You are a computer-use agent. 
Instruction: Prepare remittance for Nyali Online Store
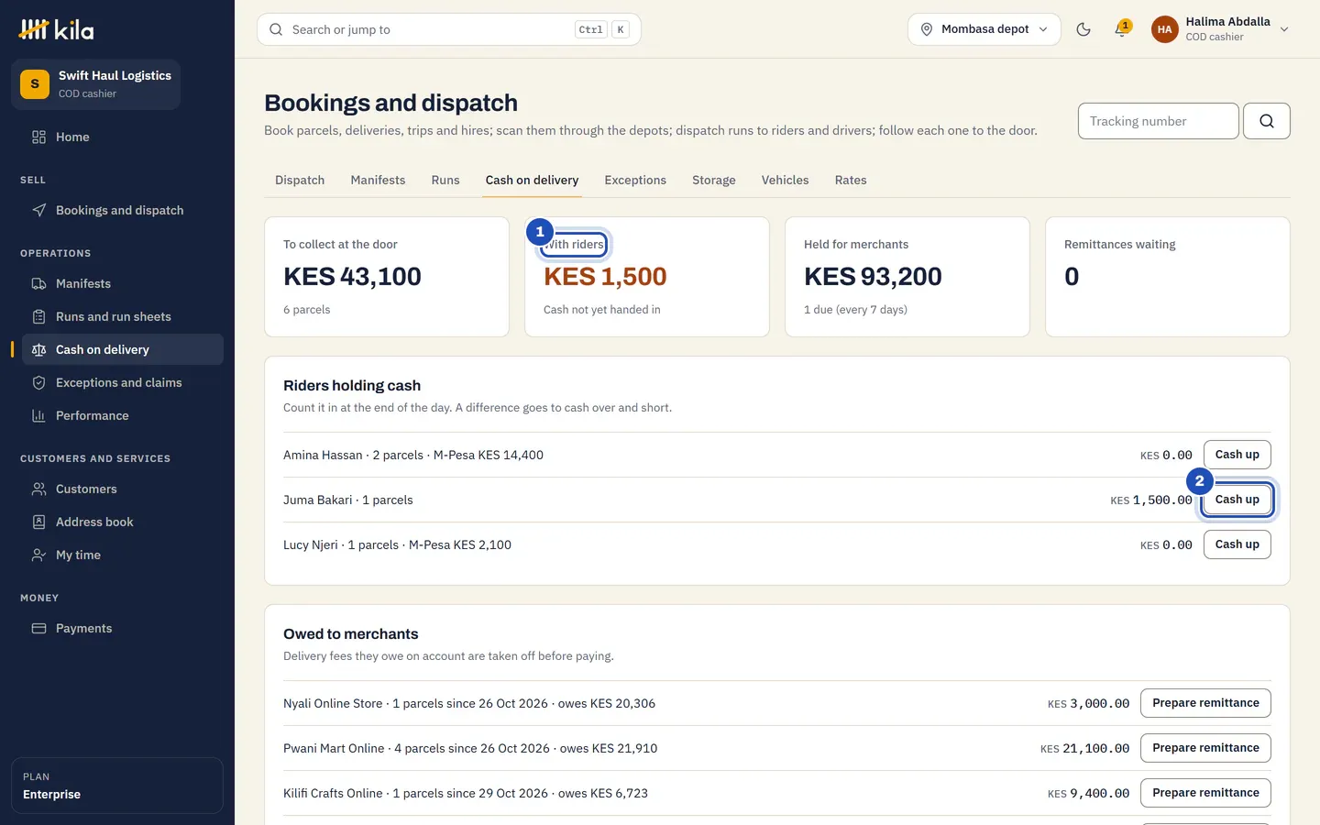[x=1205, y=703]
